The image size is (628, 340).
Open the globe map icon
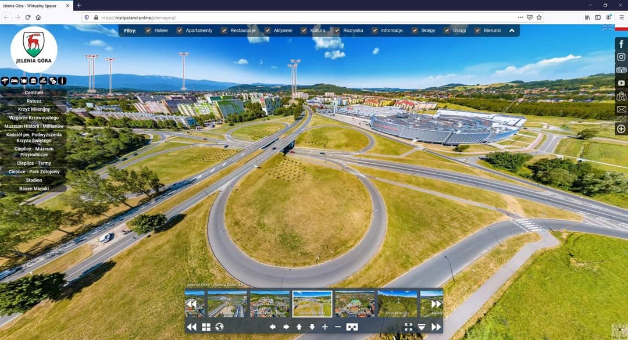219,327
